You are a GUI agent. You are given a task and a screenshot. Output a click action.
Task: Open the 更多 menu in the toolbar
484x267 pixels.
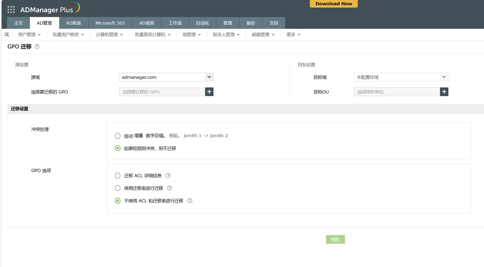[x=293, y=35]
